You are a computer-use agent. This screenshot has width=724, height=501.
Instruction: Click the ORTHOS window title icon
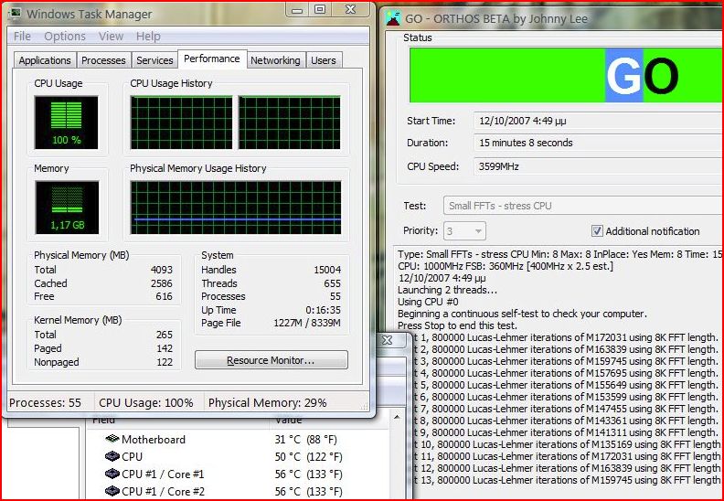click(393, 18)
